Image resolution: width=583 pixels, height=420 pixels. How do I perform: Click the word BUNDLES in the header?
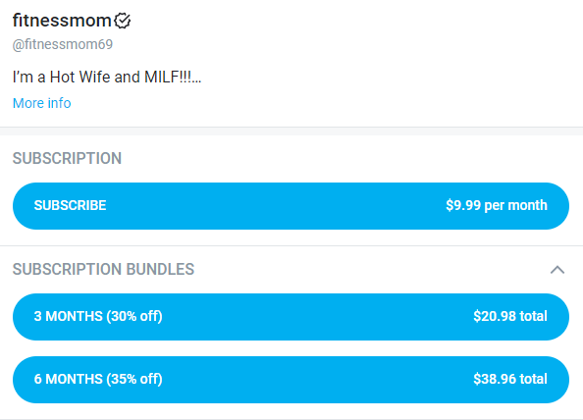pyautogui.click(x=160, y=269)
